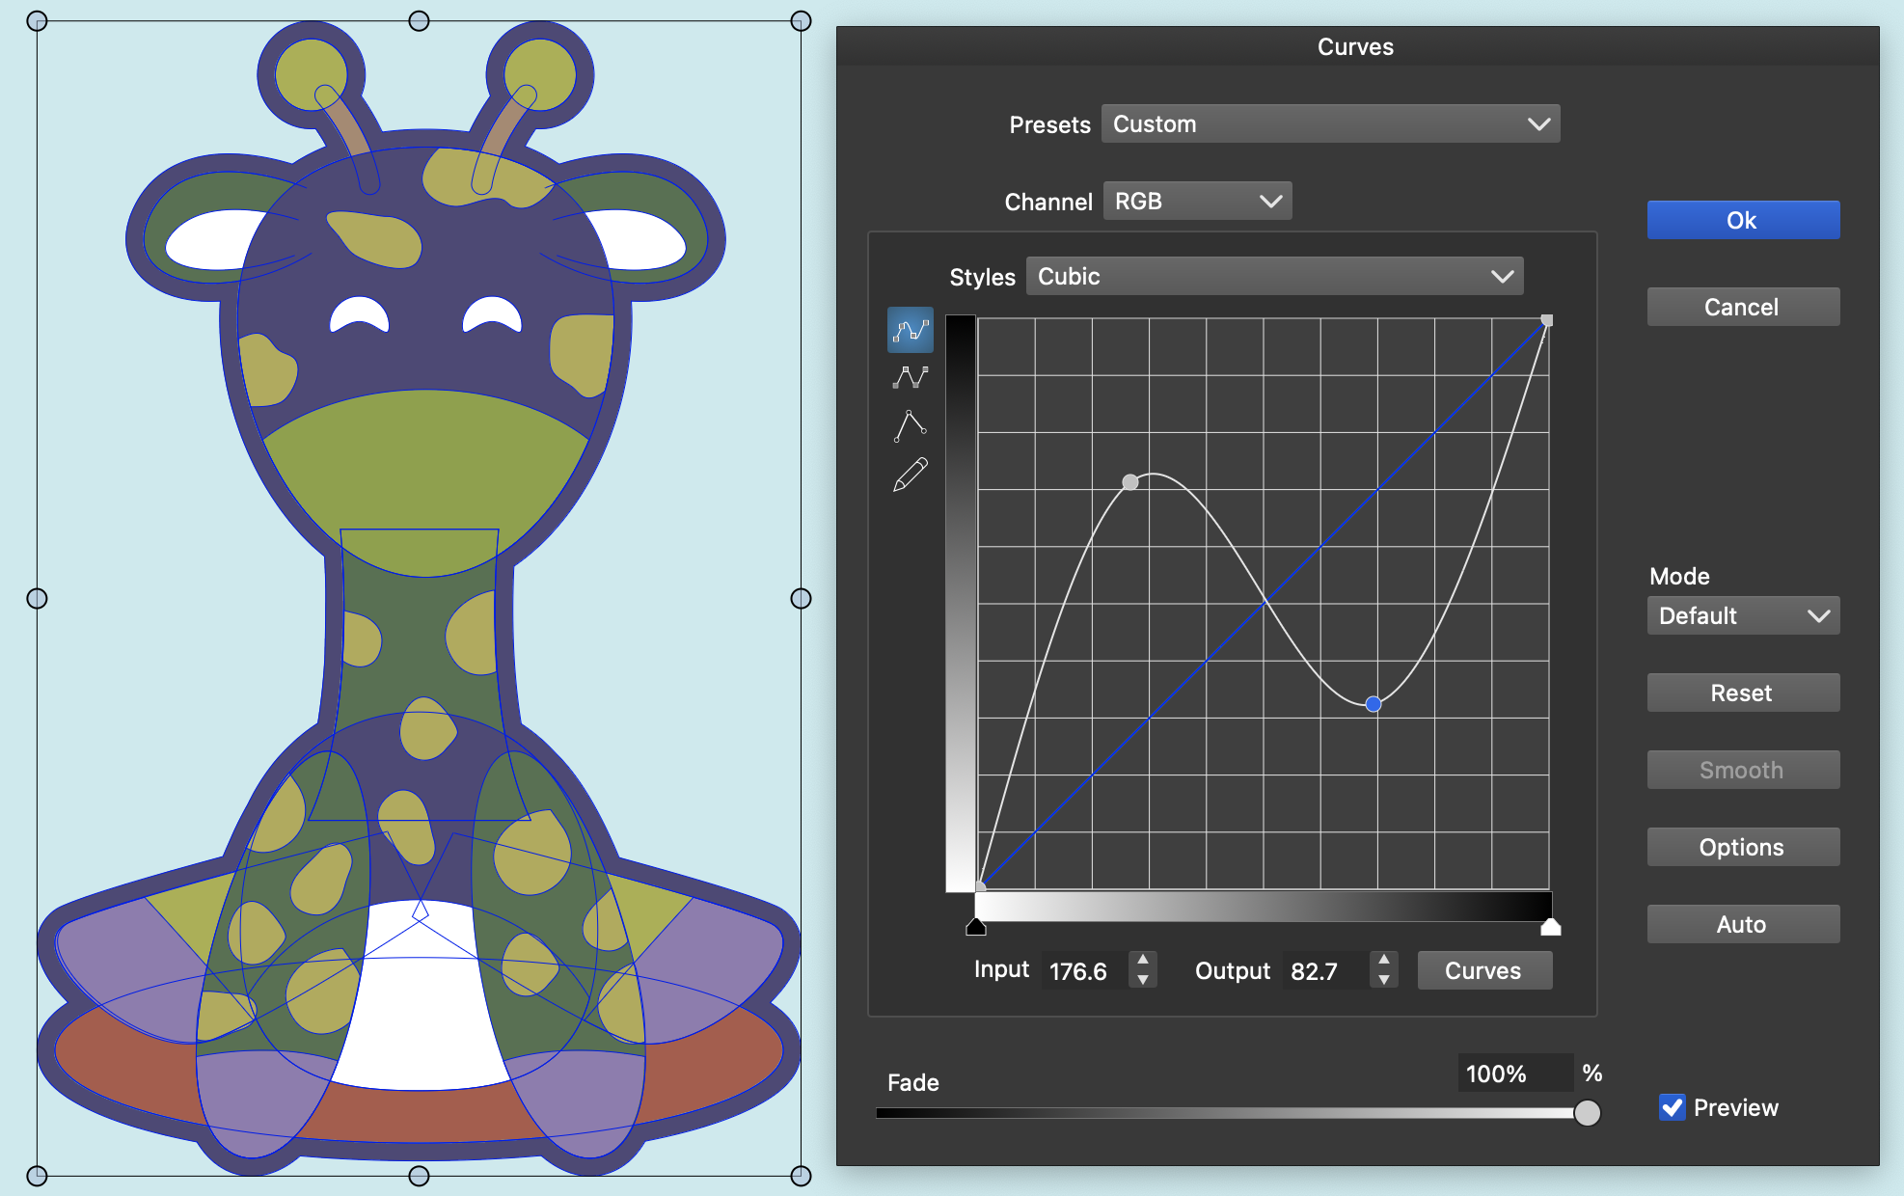Click the white point triangle marker
The height and width of the screenshot is (1196, 1904).
pyautogui.click(x=1550, y=927)
